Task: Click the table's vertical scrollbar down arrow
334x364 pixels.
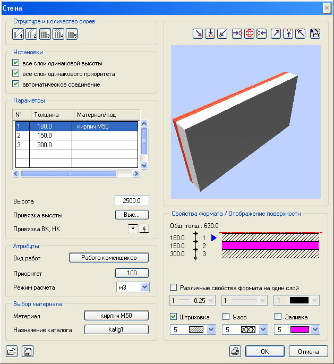Action: coord(144,165)
